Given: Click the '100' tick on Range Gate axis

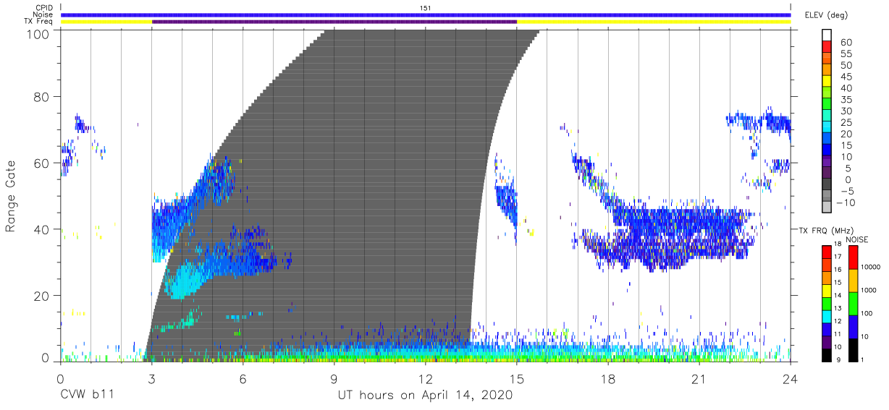Looking at the screenshot, I should tap(39, 33).
